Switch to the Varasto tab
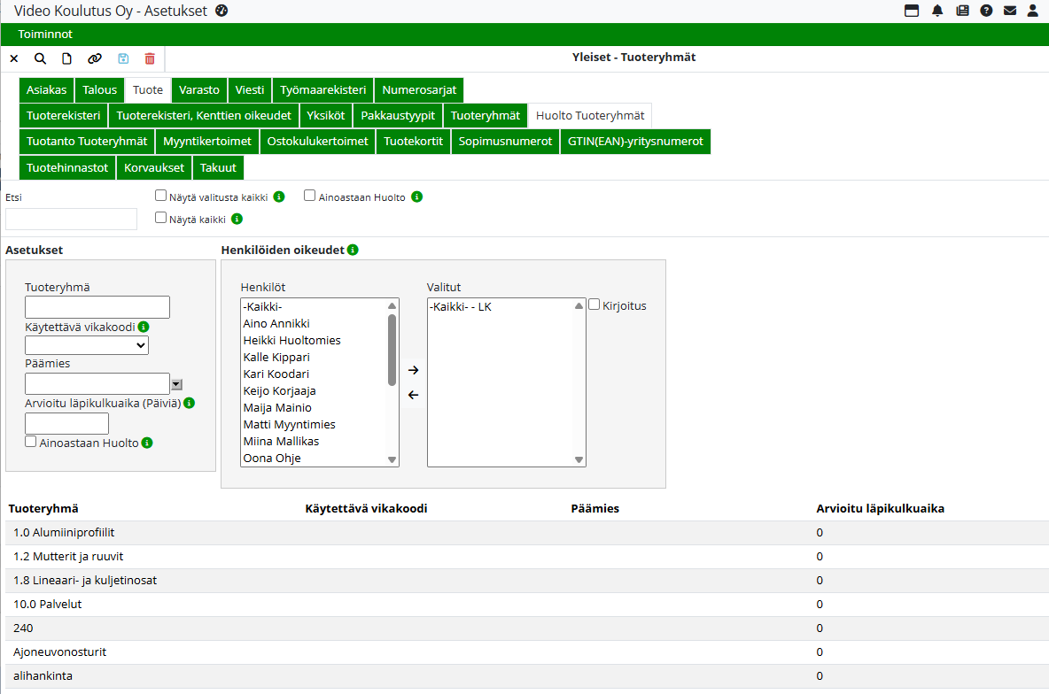The width and height of the screenshot is (1049, 694). pos(199,90)
